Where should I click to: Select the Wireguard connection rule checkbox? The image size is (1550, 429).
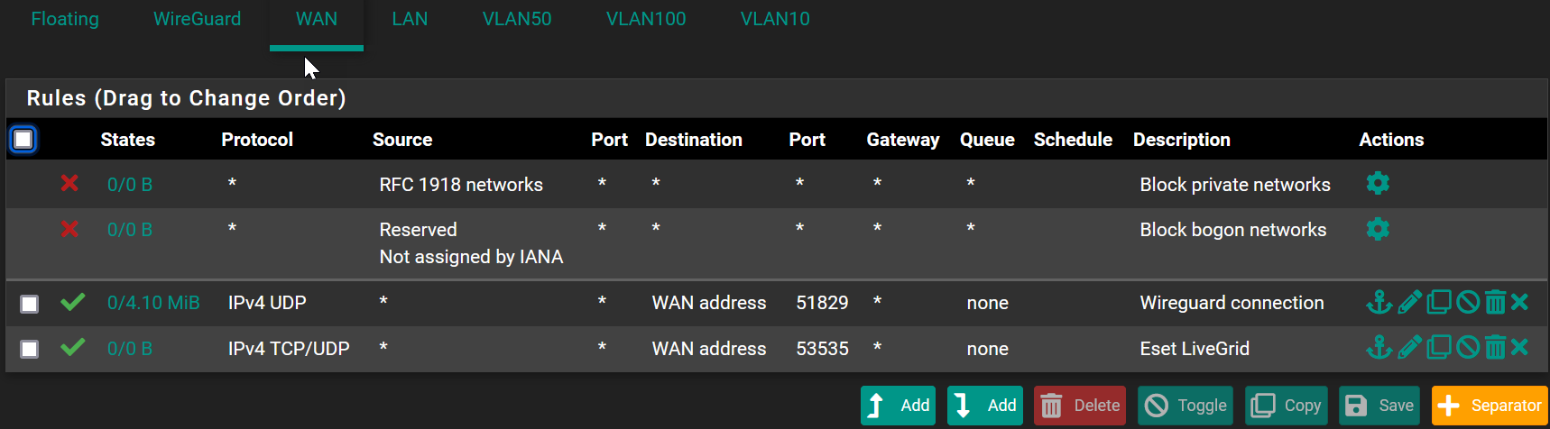[30, 304]
